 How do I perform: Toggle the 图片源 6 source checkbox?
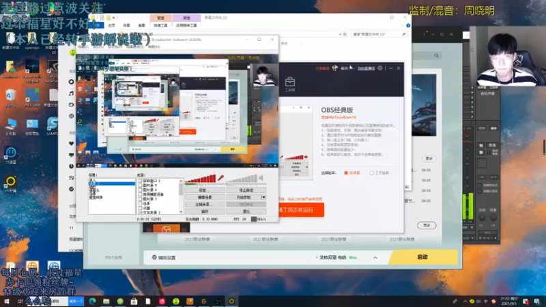(141, 190)
